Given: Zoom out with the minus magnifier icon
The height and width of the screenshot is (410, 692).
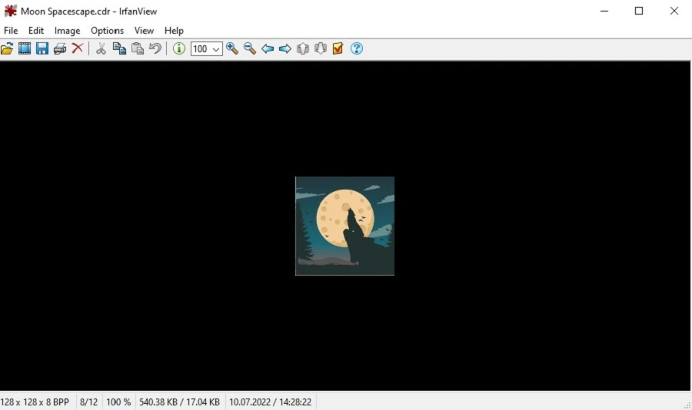Looking at the screenshot, I should pos(250,48).
